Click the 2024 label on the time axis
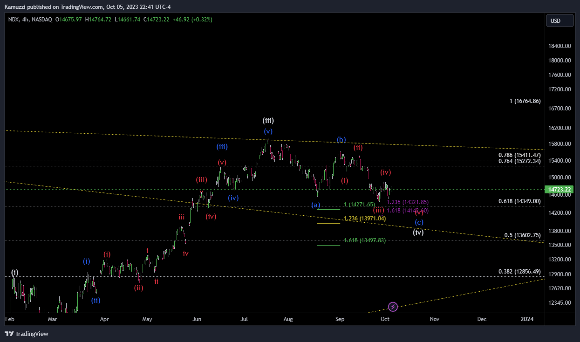This screenshot has height=342, width=580. coord(527,319)
